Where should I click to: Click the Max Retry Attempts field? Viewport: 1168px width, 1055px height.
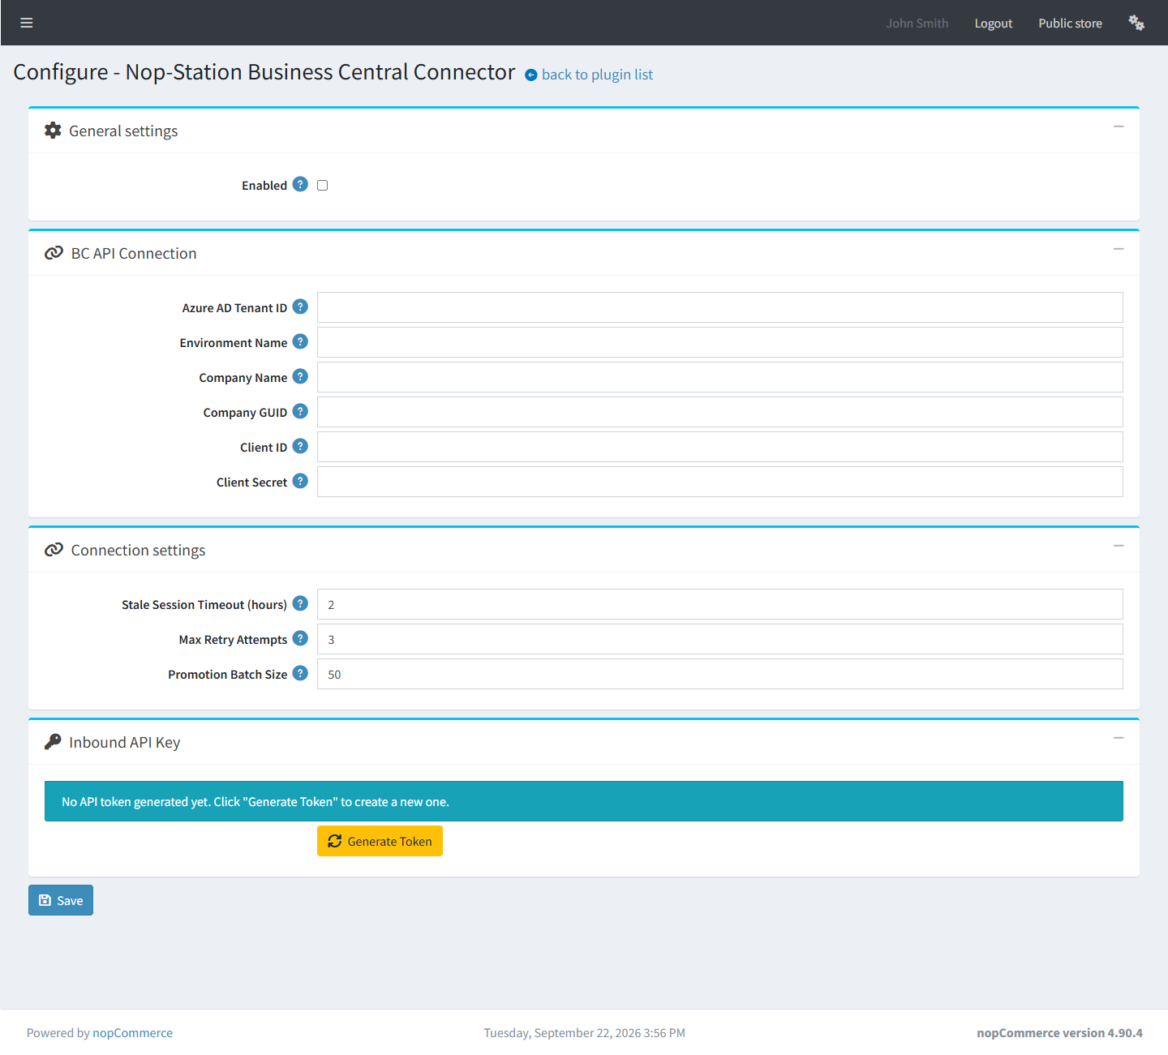pos(719,639)
